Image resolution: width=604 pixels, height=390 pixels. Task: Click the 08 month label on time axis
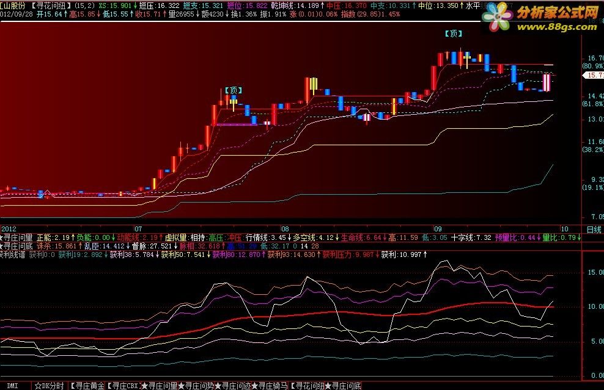pyautogui.click(x=285, y=229)
